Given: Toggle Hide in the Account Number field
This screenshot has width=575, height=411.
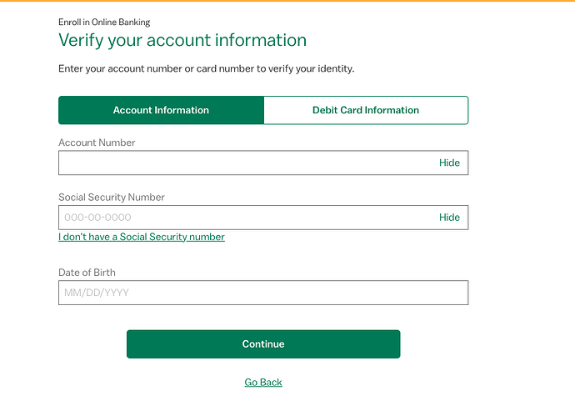Looking at the screenshot, I should tap(449, 163).
